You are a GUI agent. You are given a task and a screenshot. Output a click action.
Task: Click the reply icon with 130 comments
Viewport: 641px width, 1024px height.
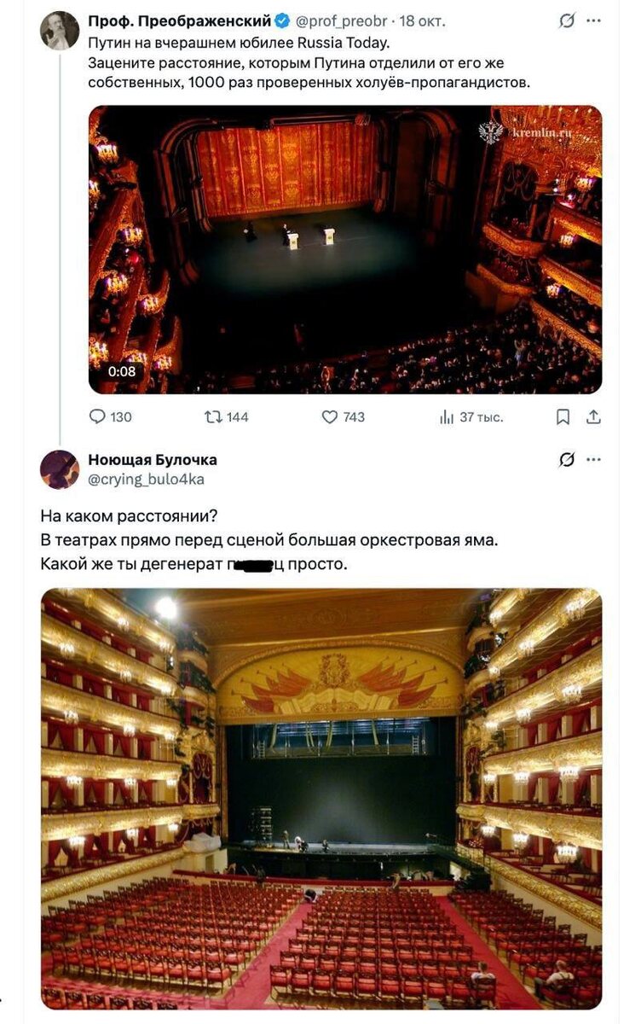pos(97,416)
